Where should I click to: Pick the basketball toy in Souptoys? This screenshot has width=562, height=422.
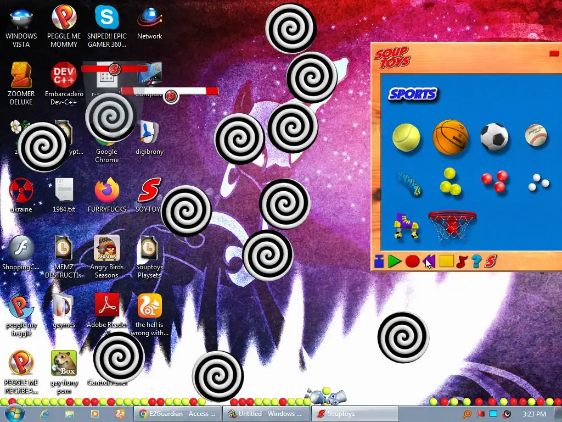pyautogui.click(x=451, y=137)
